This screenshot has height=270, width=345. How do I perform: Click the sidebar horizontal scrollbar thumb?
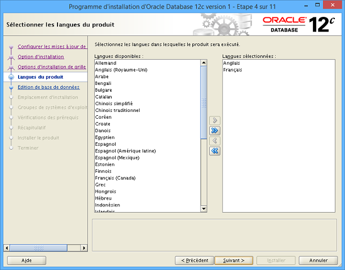click(38, 248)
